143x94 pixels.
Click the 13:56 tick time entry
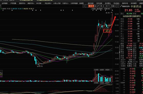pos(123,69)
